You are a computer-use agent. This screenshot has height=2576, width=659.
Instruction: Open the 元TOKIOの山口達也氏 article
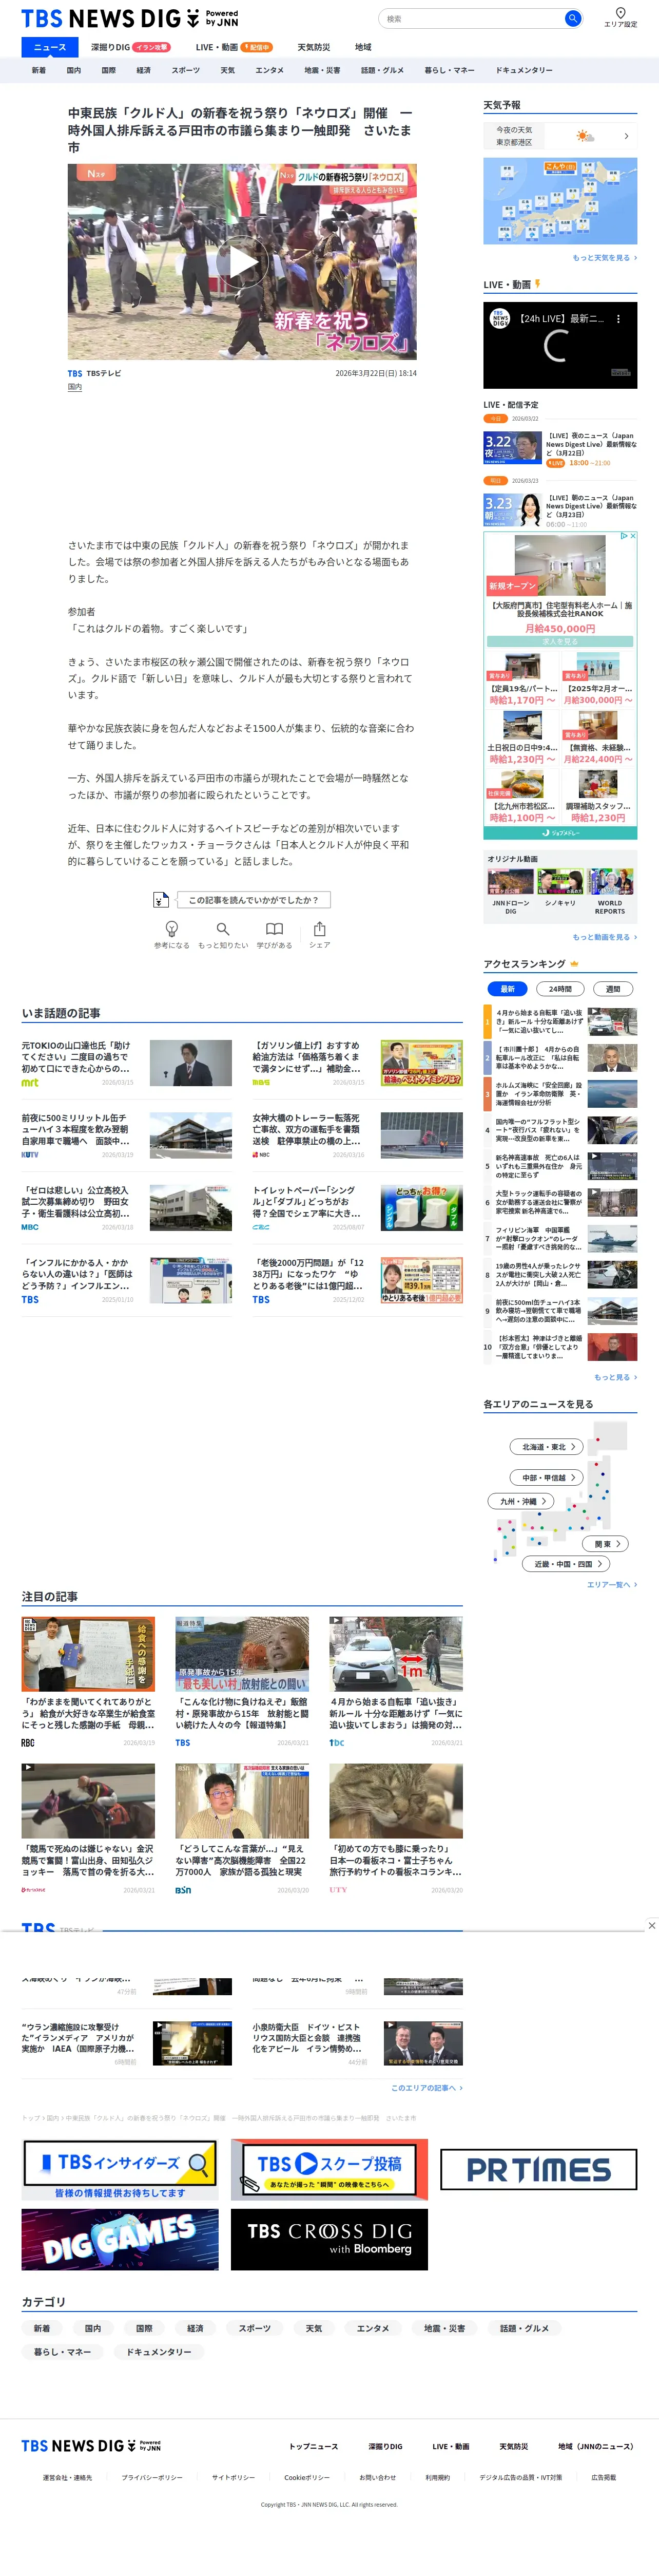pos(127,1063)
